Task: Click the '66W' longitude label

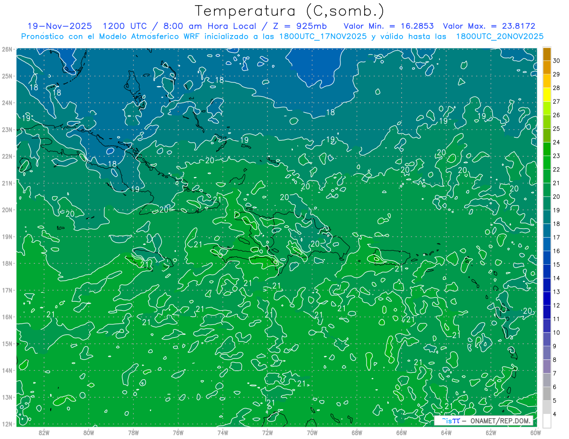Action: 402,432
